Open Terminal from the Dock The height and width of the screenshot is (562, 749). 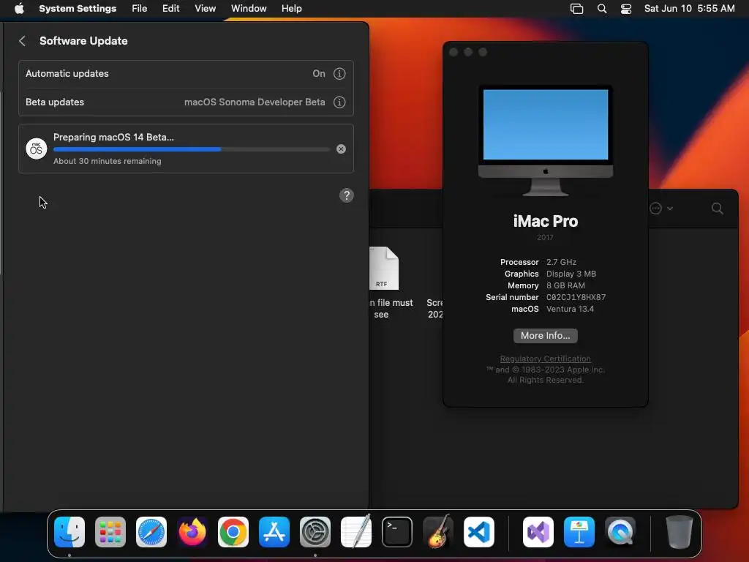click(x=397, y=532)
